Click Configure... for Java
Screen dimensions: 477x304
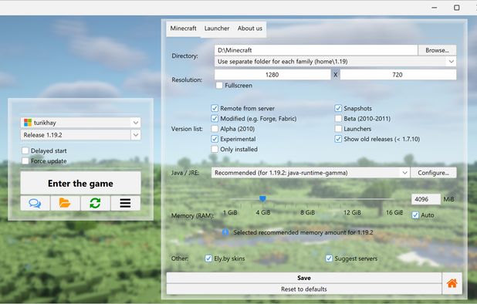point(433,173)
